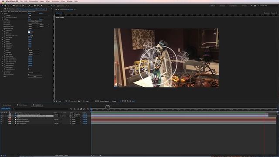279x157 pixels.
Task: Open the Background layer dropdown
Action: pyautogui.click(x=33, y=25)
